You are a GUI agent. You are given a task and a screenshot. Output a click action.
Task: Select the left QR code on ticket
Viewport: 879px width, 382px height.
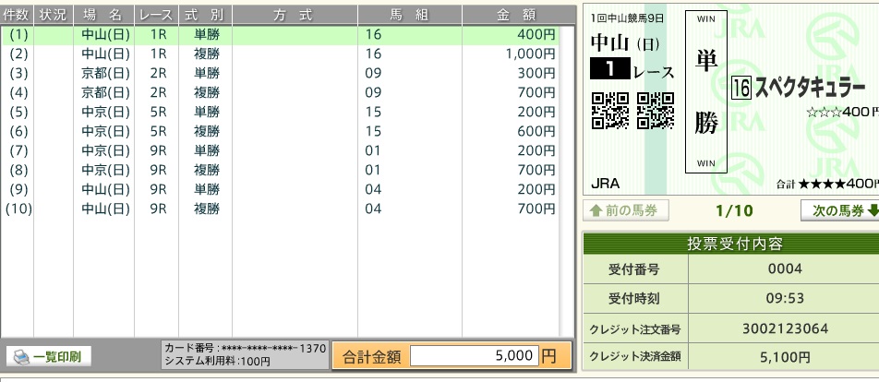point(610,111)
